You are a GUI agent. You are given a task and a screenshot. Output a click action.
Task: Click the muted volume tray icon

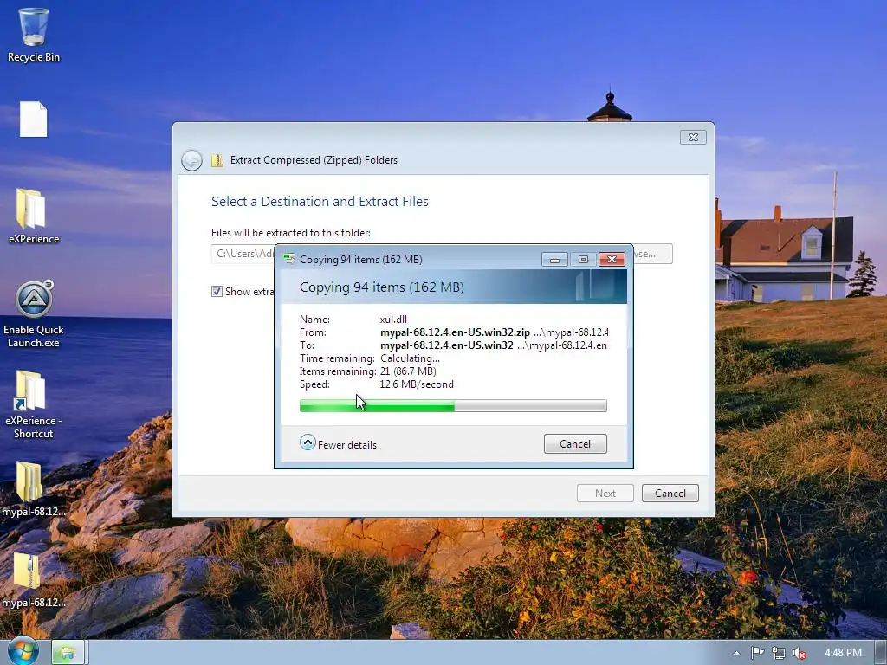[800, 653]
